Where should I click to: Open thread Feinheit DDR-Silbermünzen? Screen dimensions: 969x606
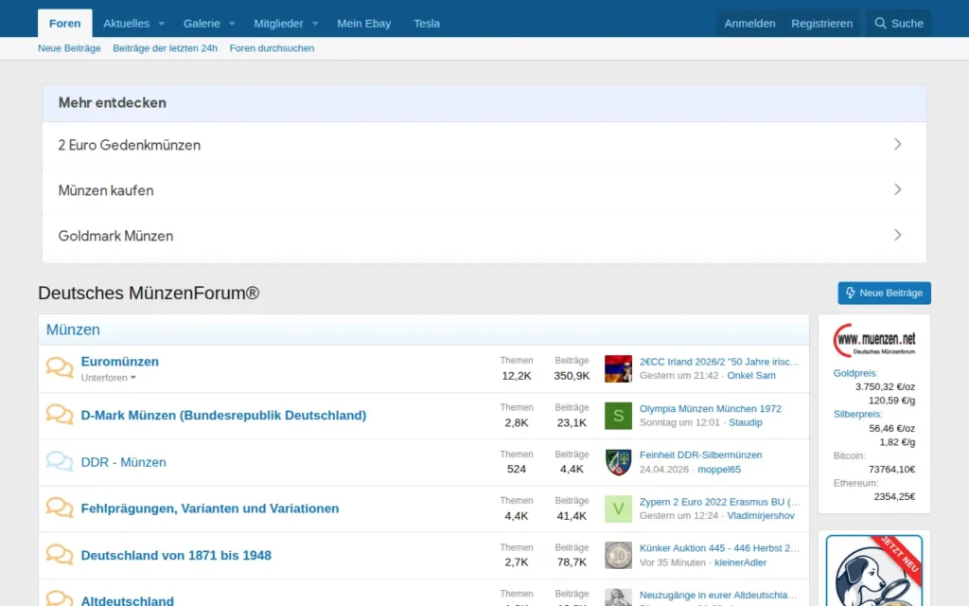(701, 455)
